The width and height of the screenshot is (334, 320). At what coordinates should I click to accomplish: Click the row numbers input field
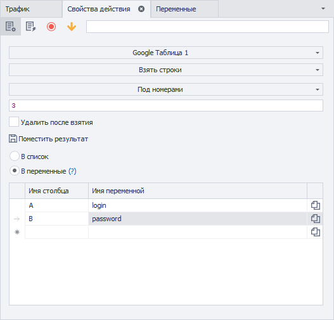(166, 105)
